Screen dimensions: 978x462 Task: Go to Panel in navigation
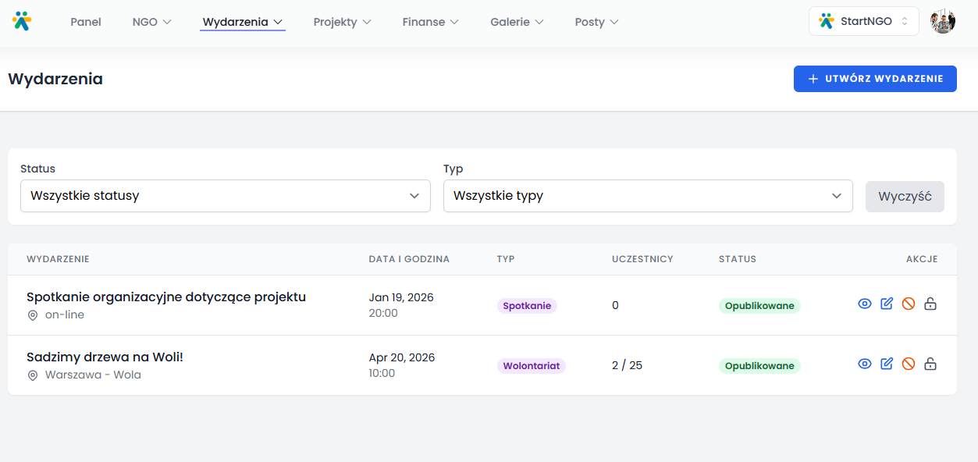click(x=86, y=22)
